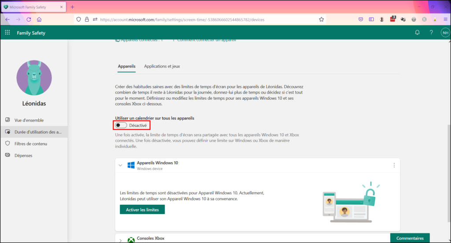This screenshot has height=243, width=451.
Task: Bookmark the page with the star icon
Action: coord(321,19)
